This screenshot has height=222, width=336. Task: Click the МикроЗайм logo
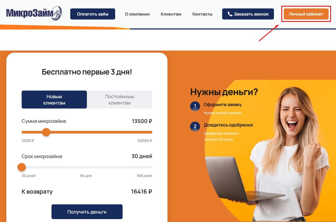pyautogui.click(x=34, y=13)
